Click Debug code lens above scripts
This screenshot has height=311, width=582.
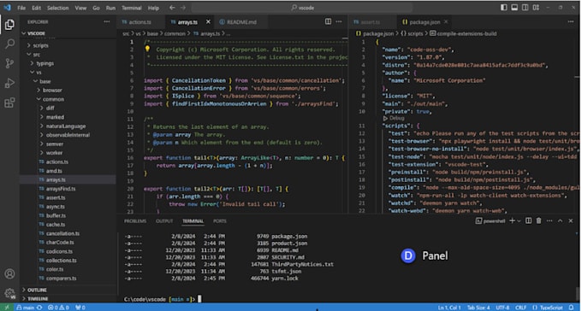pyautogui.click(x=394, y=118)
